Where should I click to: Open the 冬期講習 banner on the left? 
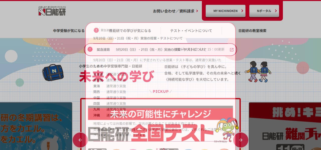click(x=36, y=126)
